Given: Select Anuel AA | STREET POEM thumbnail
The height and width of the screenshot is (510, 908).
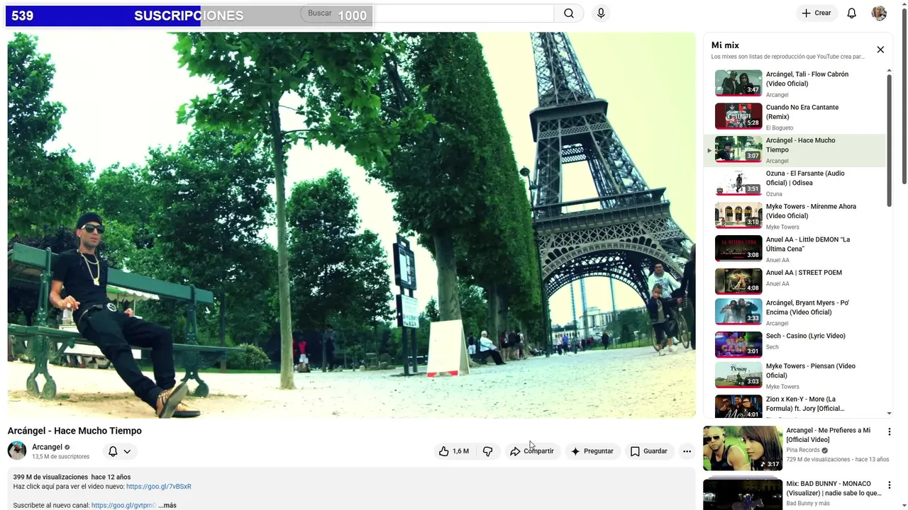Looking at the screenshot, I should point(738,281).
